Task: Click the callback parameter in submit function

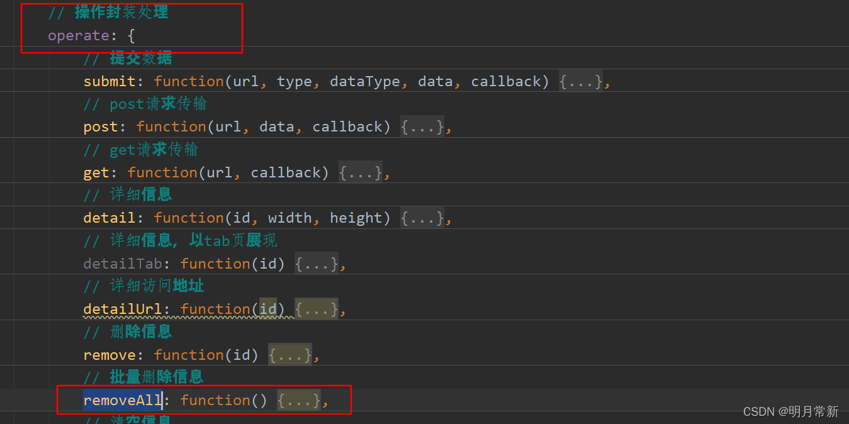Action: point(506,81)
